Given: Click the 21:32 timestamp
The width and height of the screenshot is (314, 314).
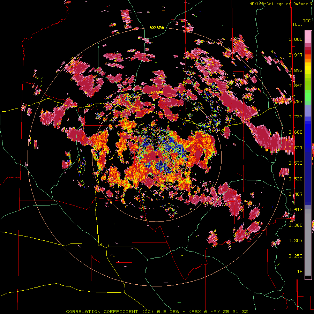Looking at the screenshot, I should [x=240, y=312].
